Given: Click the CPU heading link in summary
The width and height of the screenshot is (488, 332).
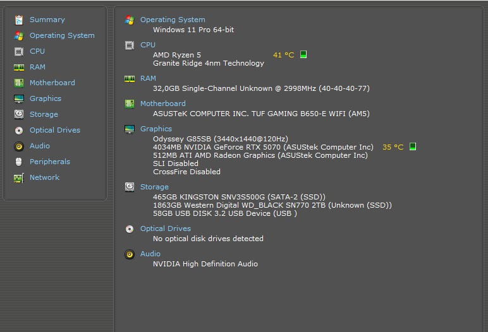Looking at the screenshot, I should [148, 45].
